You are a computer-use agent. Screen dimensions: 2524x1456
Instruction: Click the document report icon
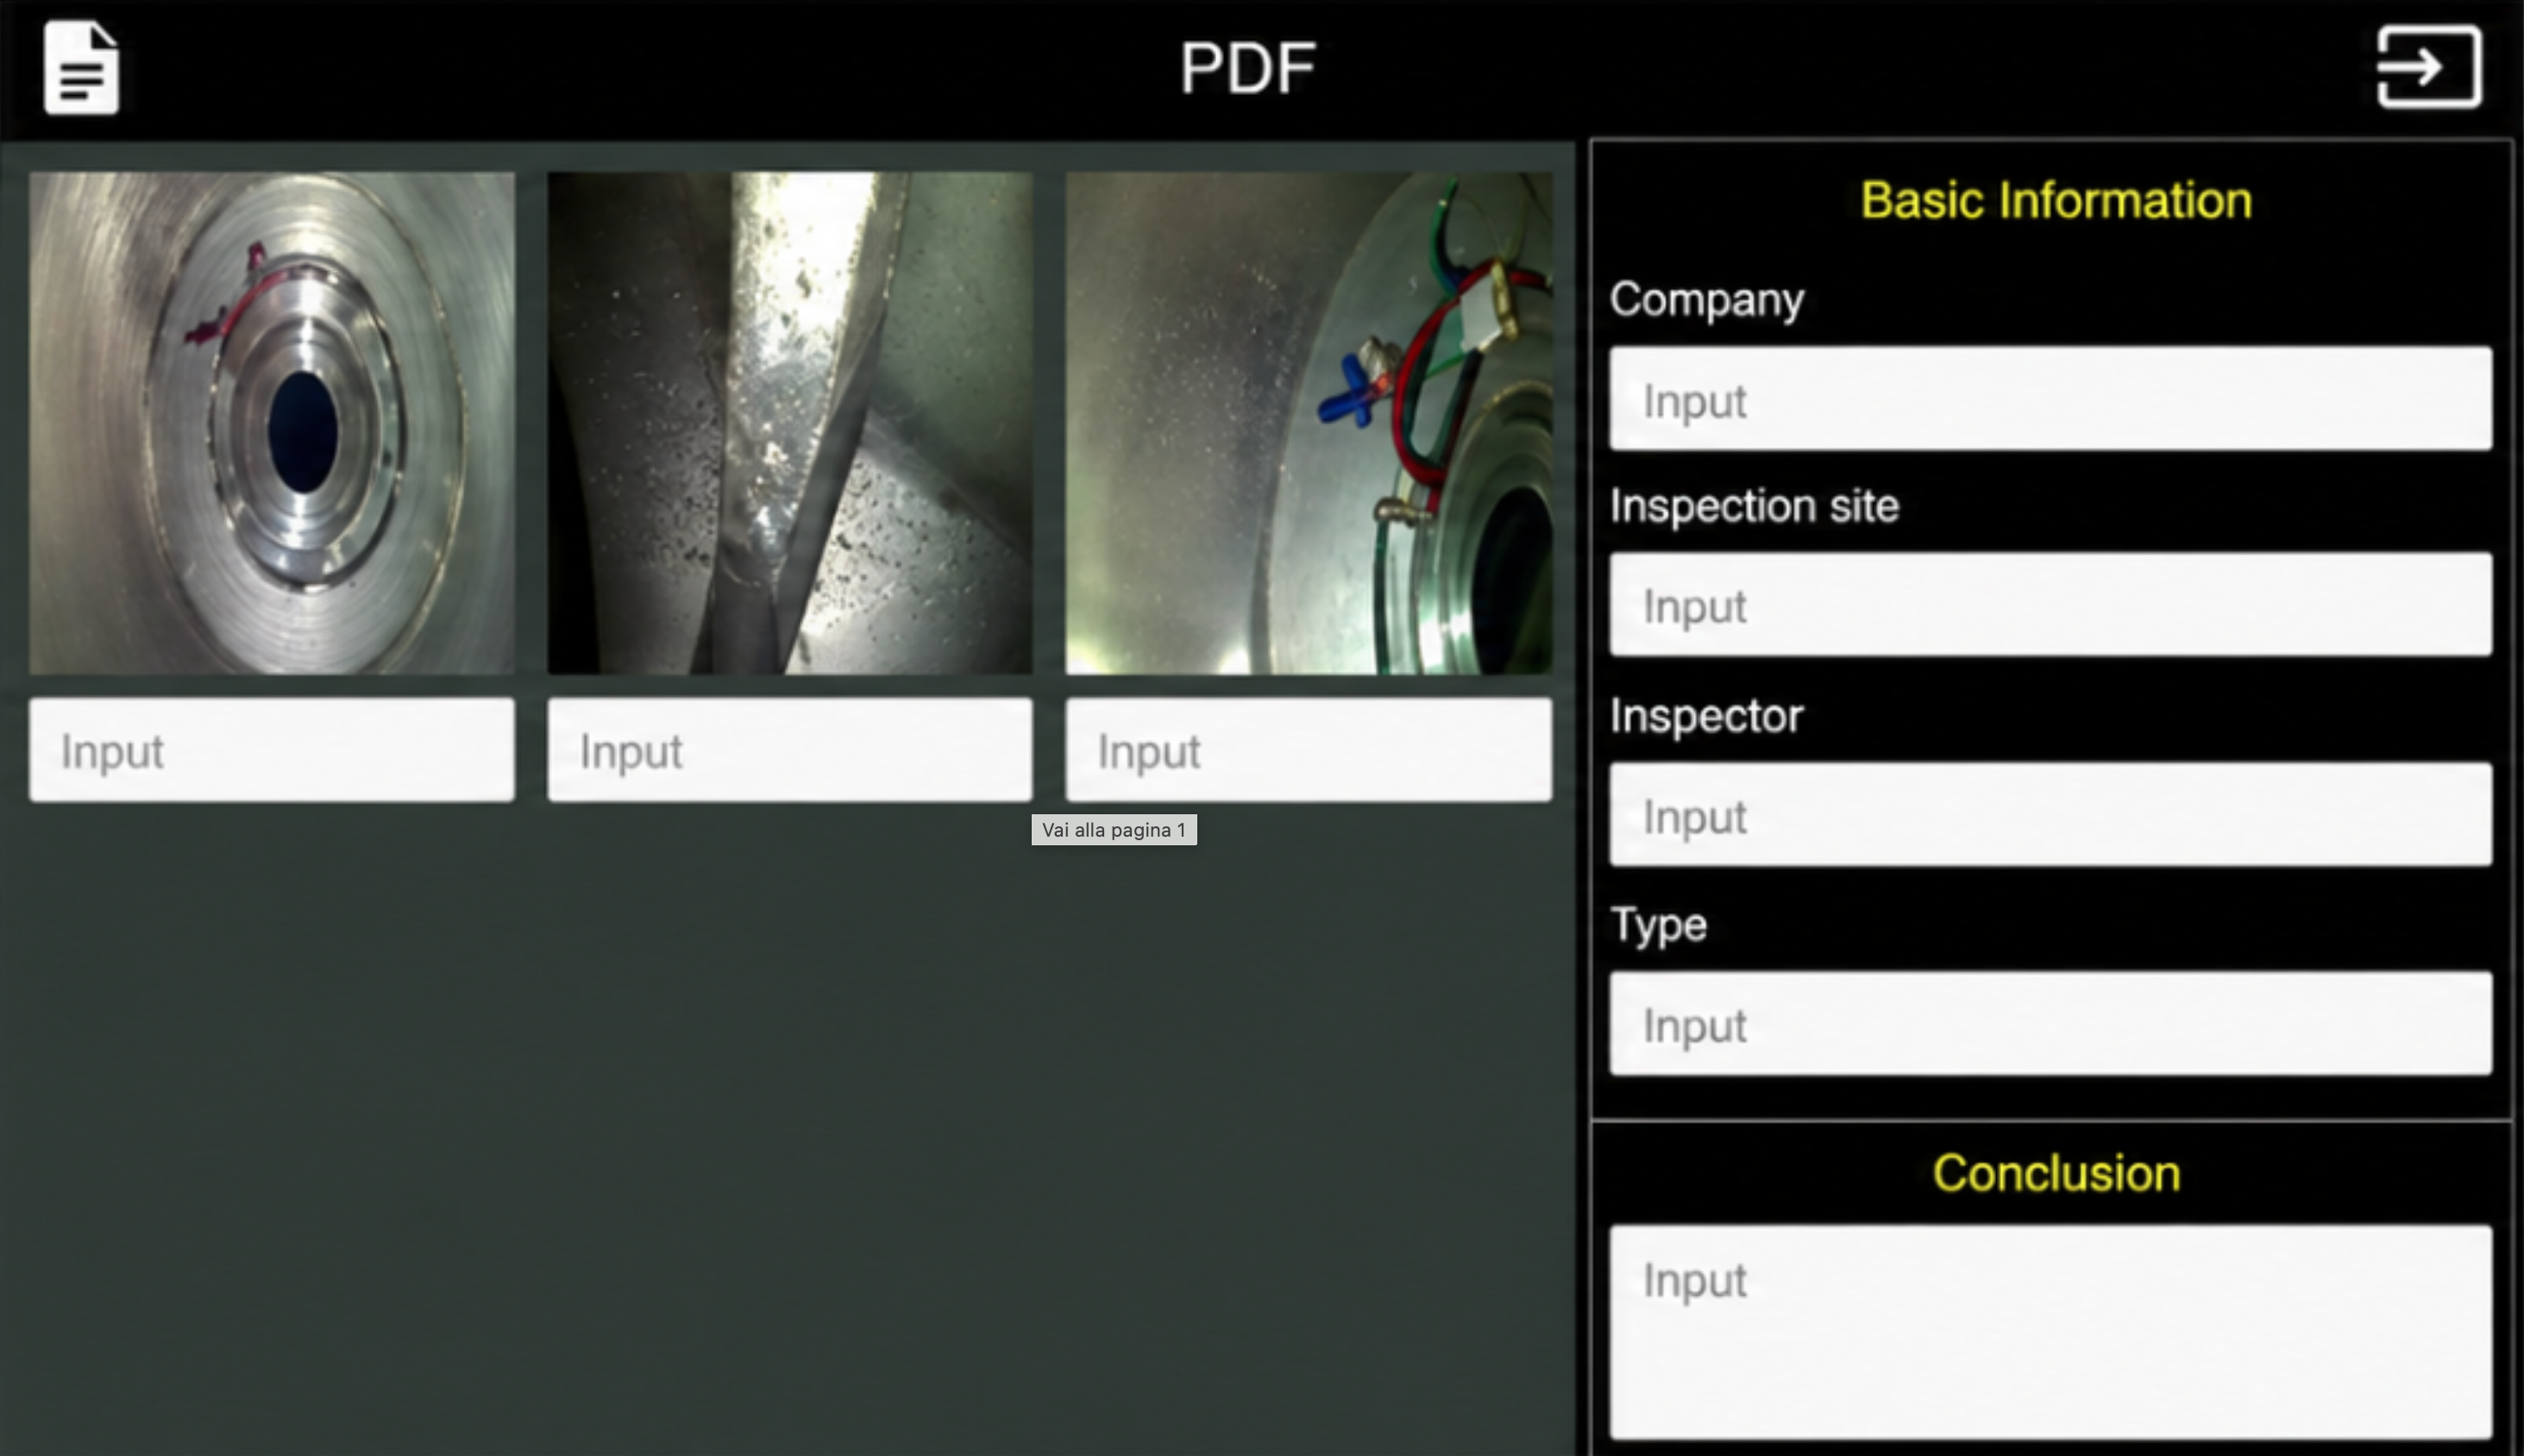click(82, 68)
